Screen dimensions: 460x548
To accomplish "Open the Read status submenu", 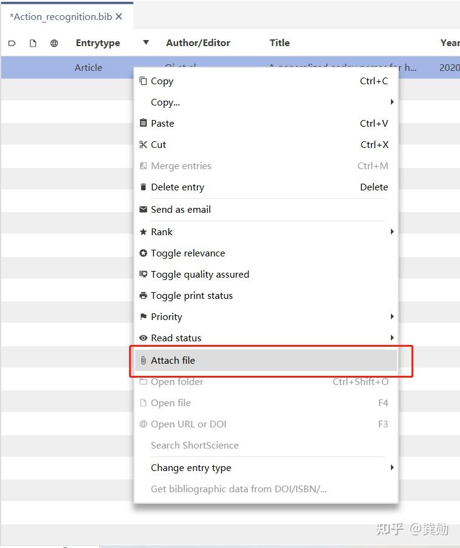I will [x=267, y=338].
